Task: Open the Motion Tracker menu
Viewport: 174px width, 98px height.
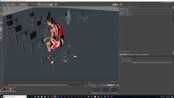Action: point(40,2)
